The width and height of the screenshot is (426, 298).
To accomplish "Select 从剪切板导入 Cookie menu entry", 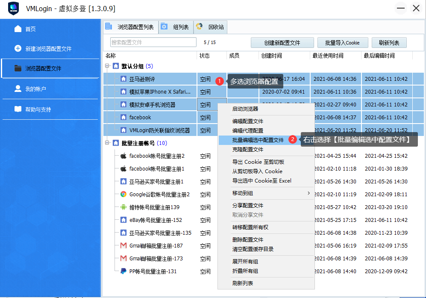I will coord(266,171).
